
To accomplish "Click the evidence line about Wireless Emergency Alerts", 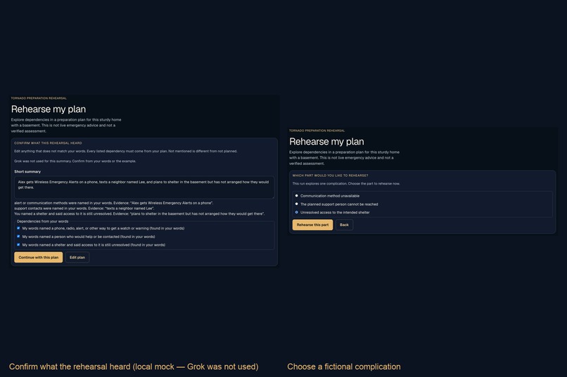I will tap(113, 203).
